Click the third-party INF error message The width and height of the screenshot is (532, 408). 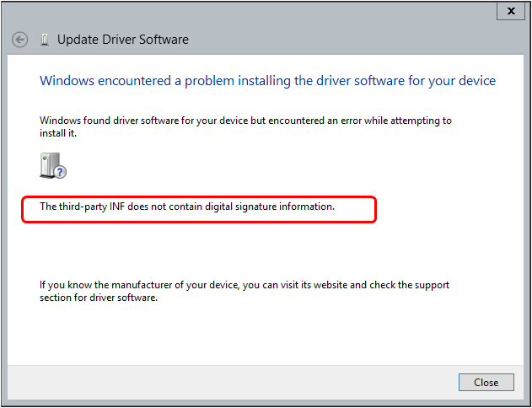187,207
